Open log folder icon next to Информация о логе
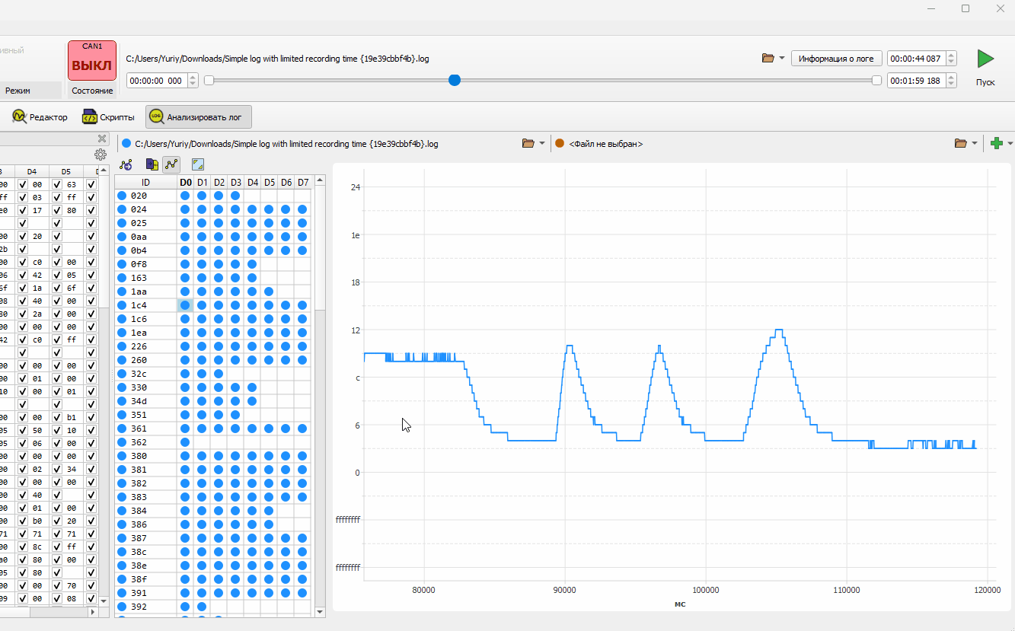The height and width of the screenshot is (631, 1015). [768, 58]
